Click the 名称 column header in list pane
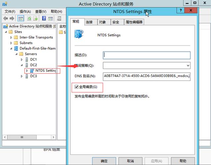The height and width of the screenshot is (165, 211). coord(62,26)
